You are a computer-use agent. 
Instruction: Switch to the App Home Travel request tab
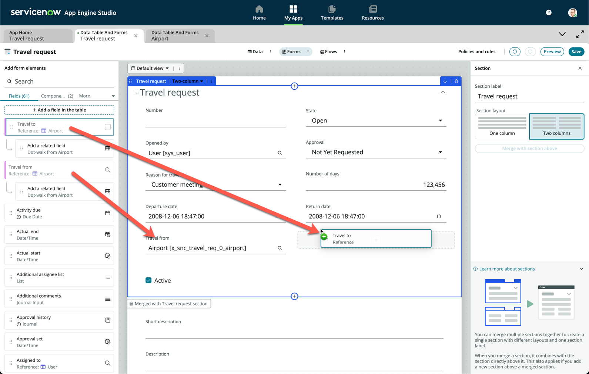click(x=38, y=36)
